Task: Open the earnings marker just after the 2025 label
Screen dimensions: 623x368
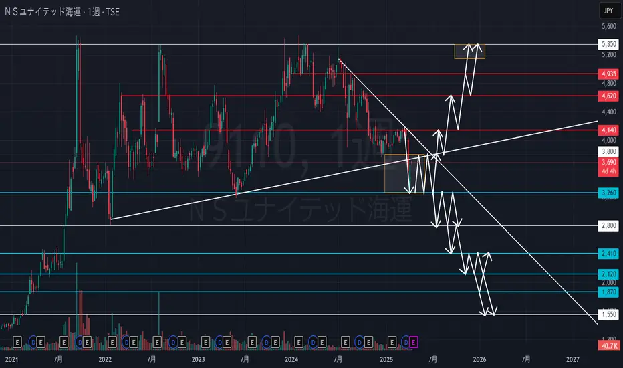Action: coord(392,342)
